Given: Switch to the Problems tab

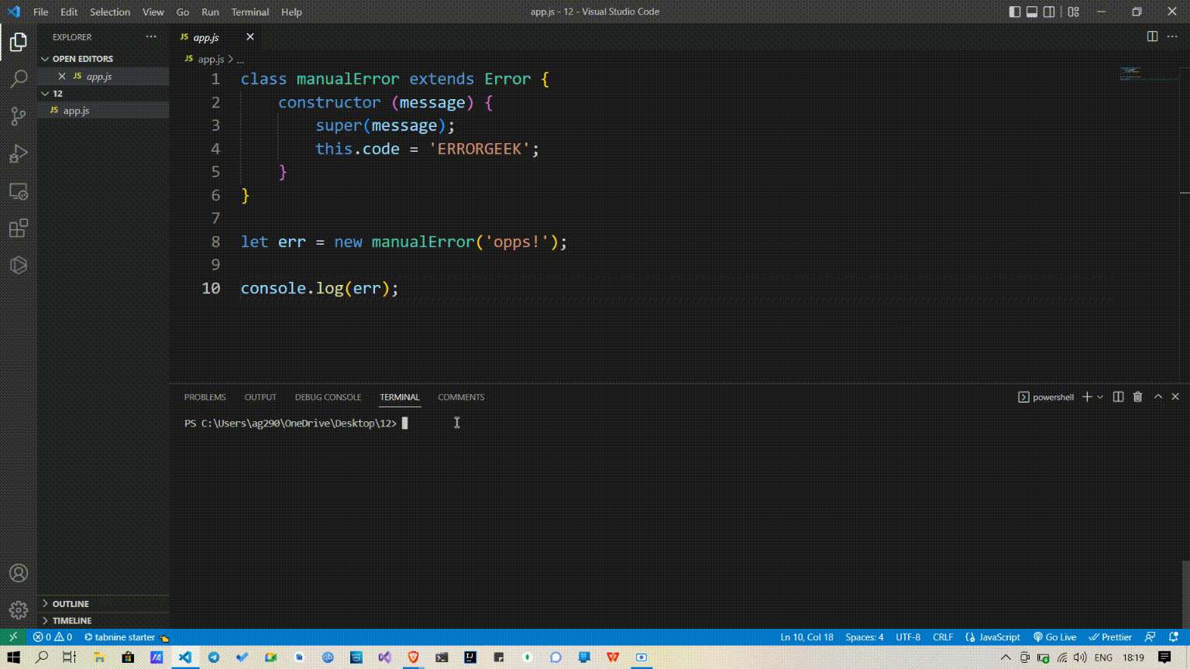Looking at the screenshot, I should click(x=205, y=396).
